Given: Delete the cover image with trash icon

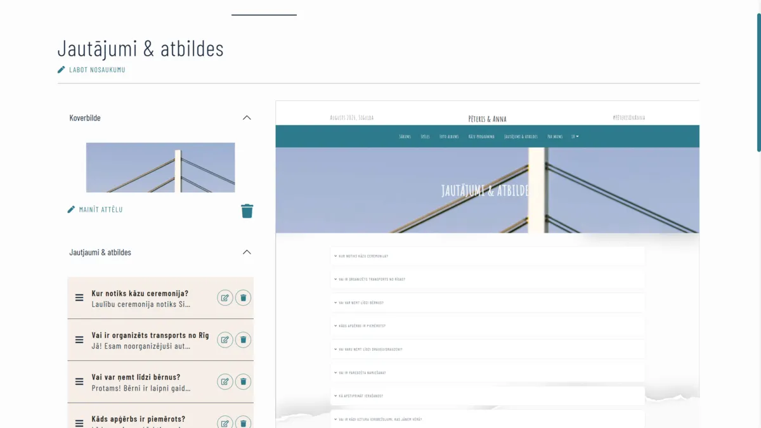Looking at the screenshot, I should 247,211.
